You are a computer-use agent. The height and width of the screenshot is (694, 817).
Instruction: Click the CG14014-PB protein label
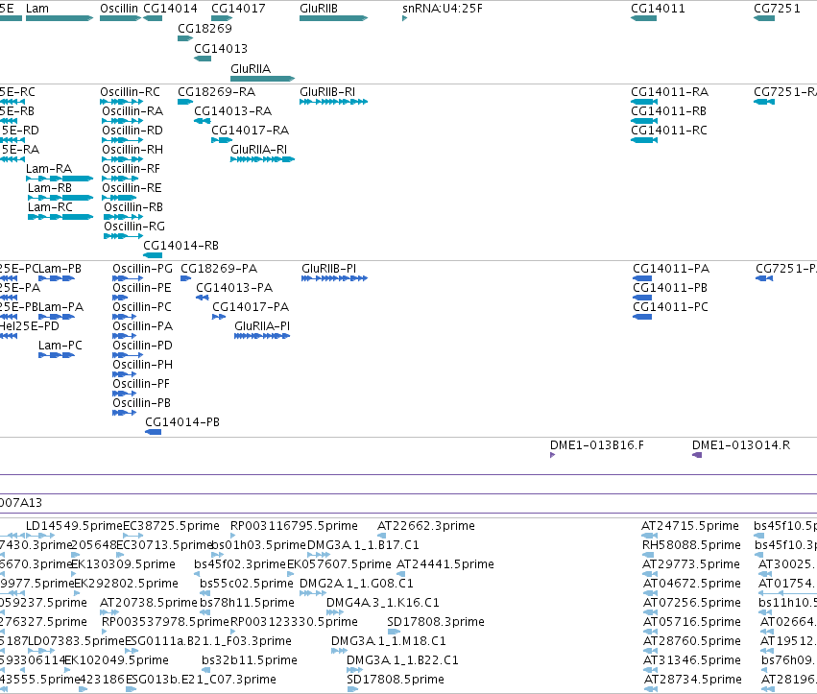pyautogui.click(x=181, y=422)
